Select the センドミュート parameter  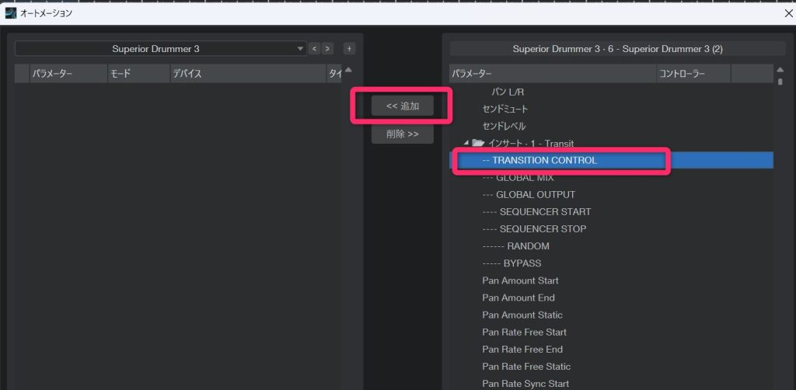pyautogui.click(x=504, y=109)
